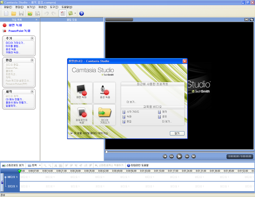Screen dimensions: 255x197
Task: Open the 재생 menu
Action: coord(42,7)
